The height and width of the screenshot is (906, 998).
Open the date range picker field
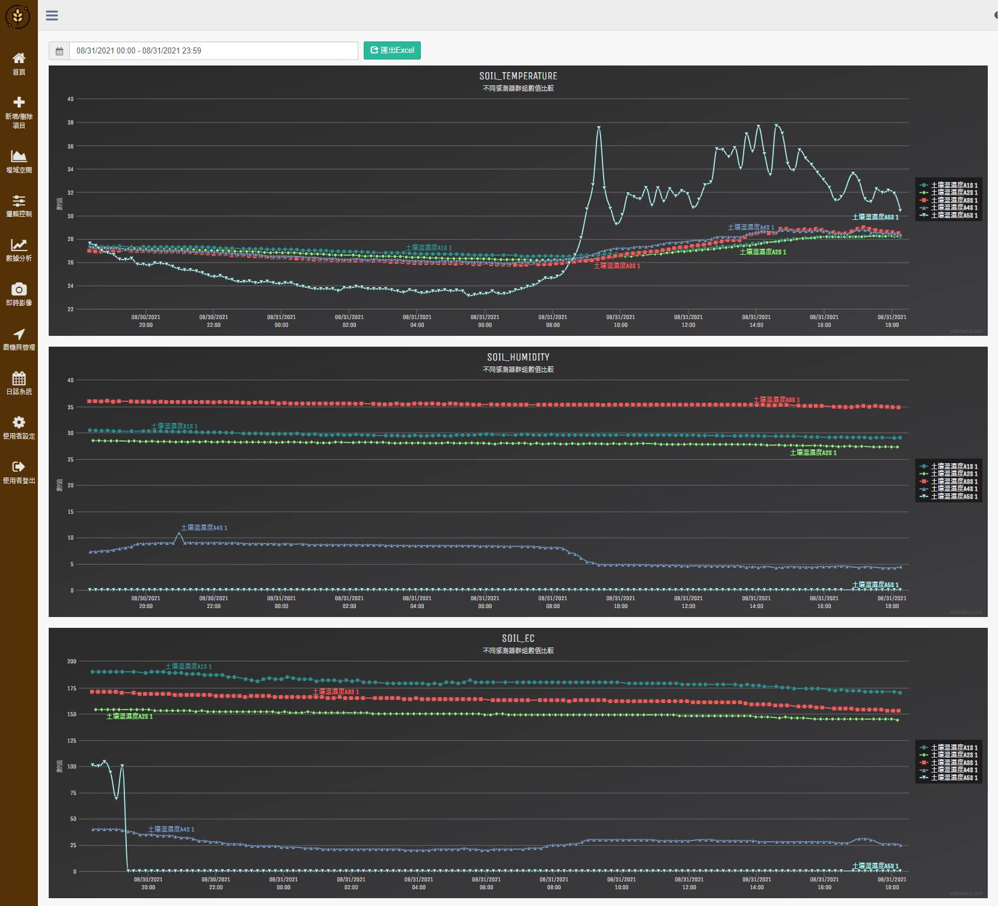tap(213, 51)
